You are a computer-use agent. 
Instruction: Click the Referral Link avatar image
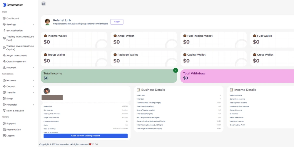click(x=47, y=22)
